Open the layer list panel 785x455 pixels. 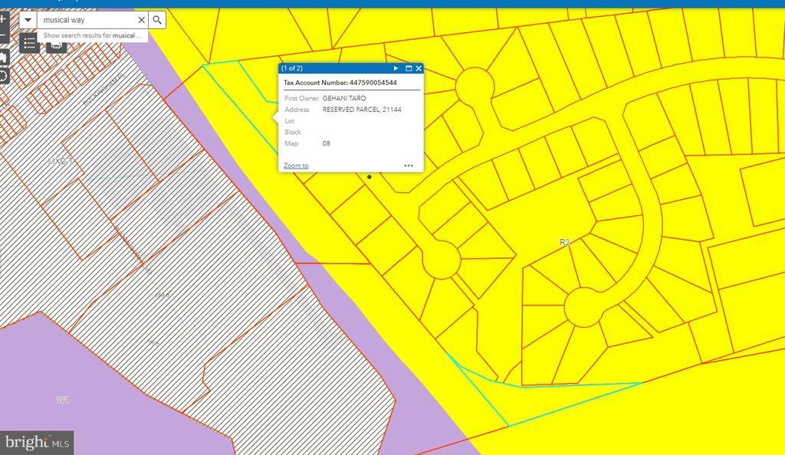tap(28, 44)
